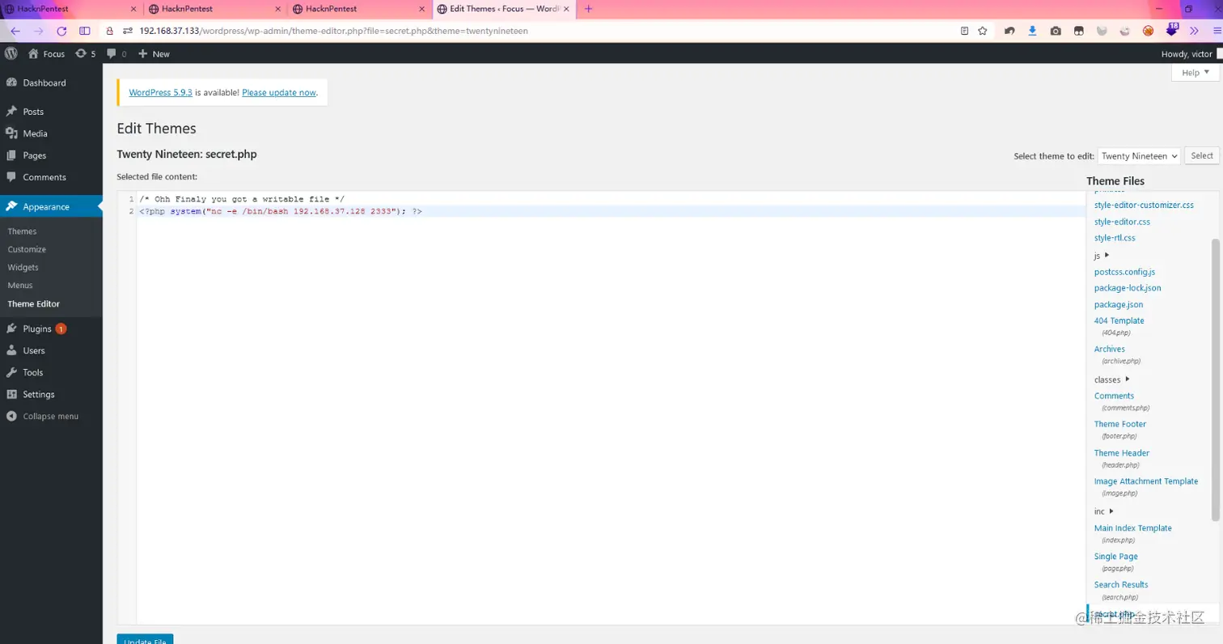Viewport: 1223px width, 644px height.
Task: Open style-rtl.css theme file
Action: pyautogui.click(x=1115, y=238)
